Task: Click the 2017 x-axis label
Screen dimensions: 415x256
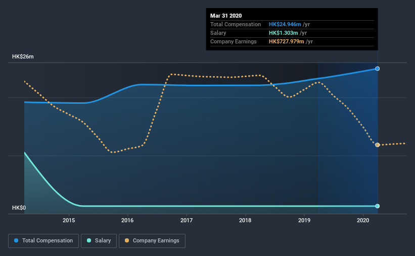Action: 187,220
